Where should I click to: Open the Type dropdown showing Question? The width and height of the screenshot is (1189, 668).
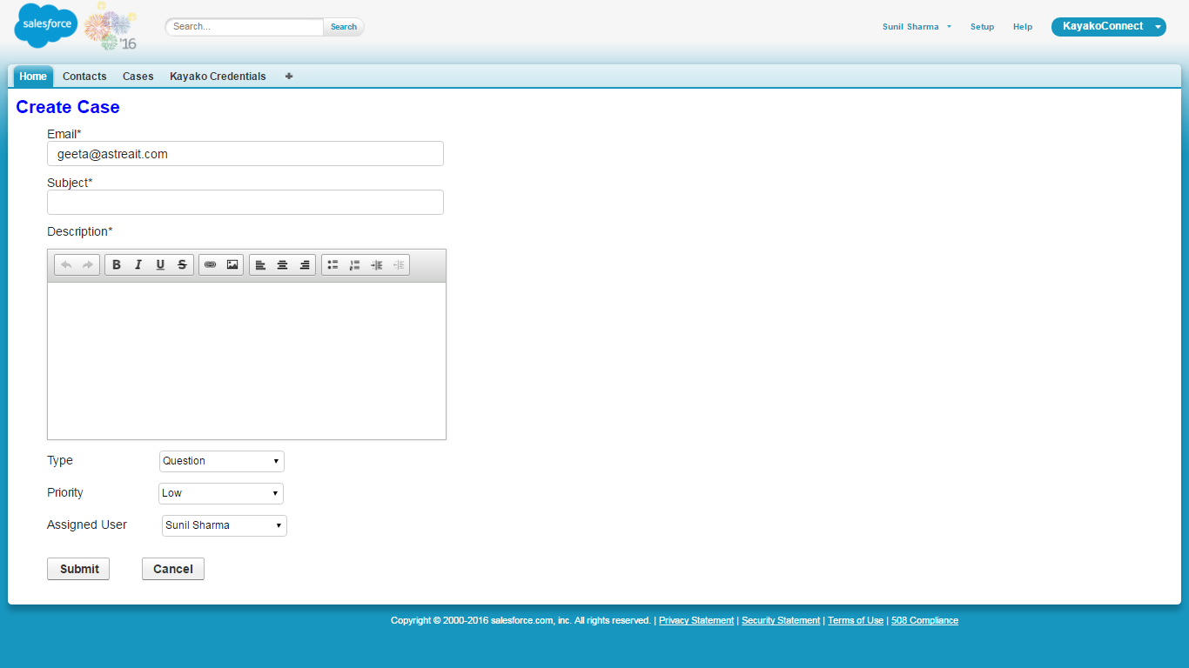222,461
